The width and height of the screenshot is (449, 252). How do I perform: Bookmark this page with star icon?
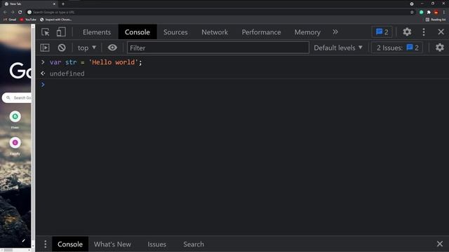click(412, 12)
